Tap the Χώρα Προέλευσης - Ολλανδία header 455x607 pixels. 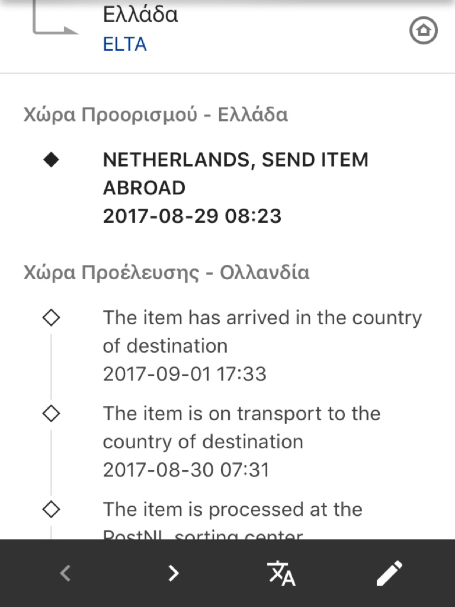[166, 273]
